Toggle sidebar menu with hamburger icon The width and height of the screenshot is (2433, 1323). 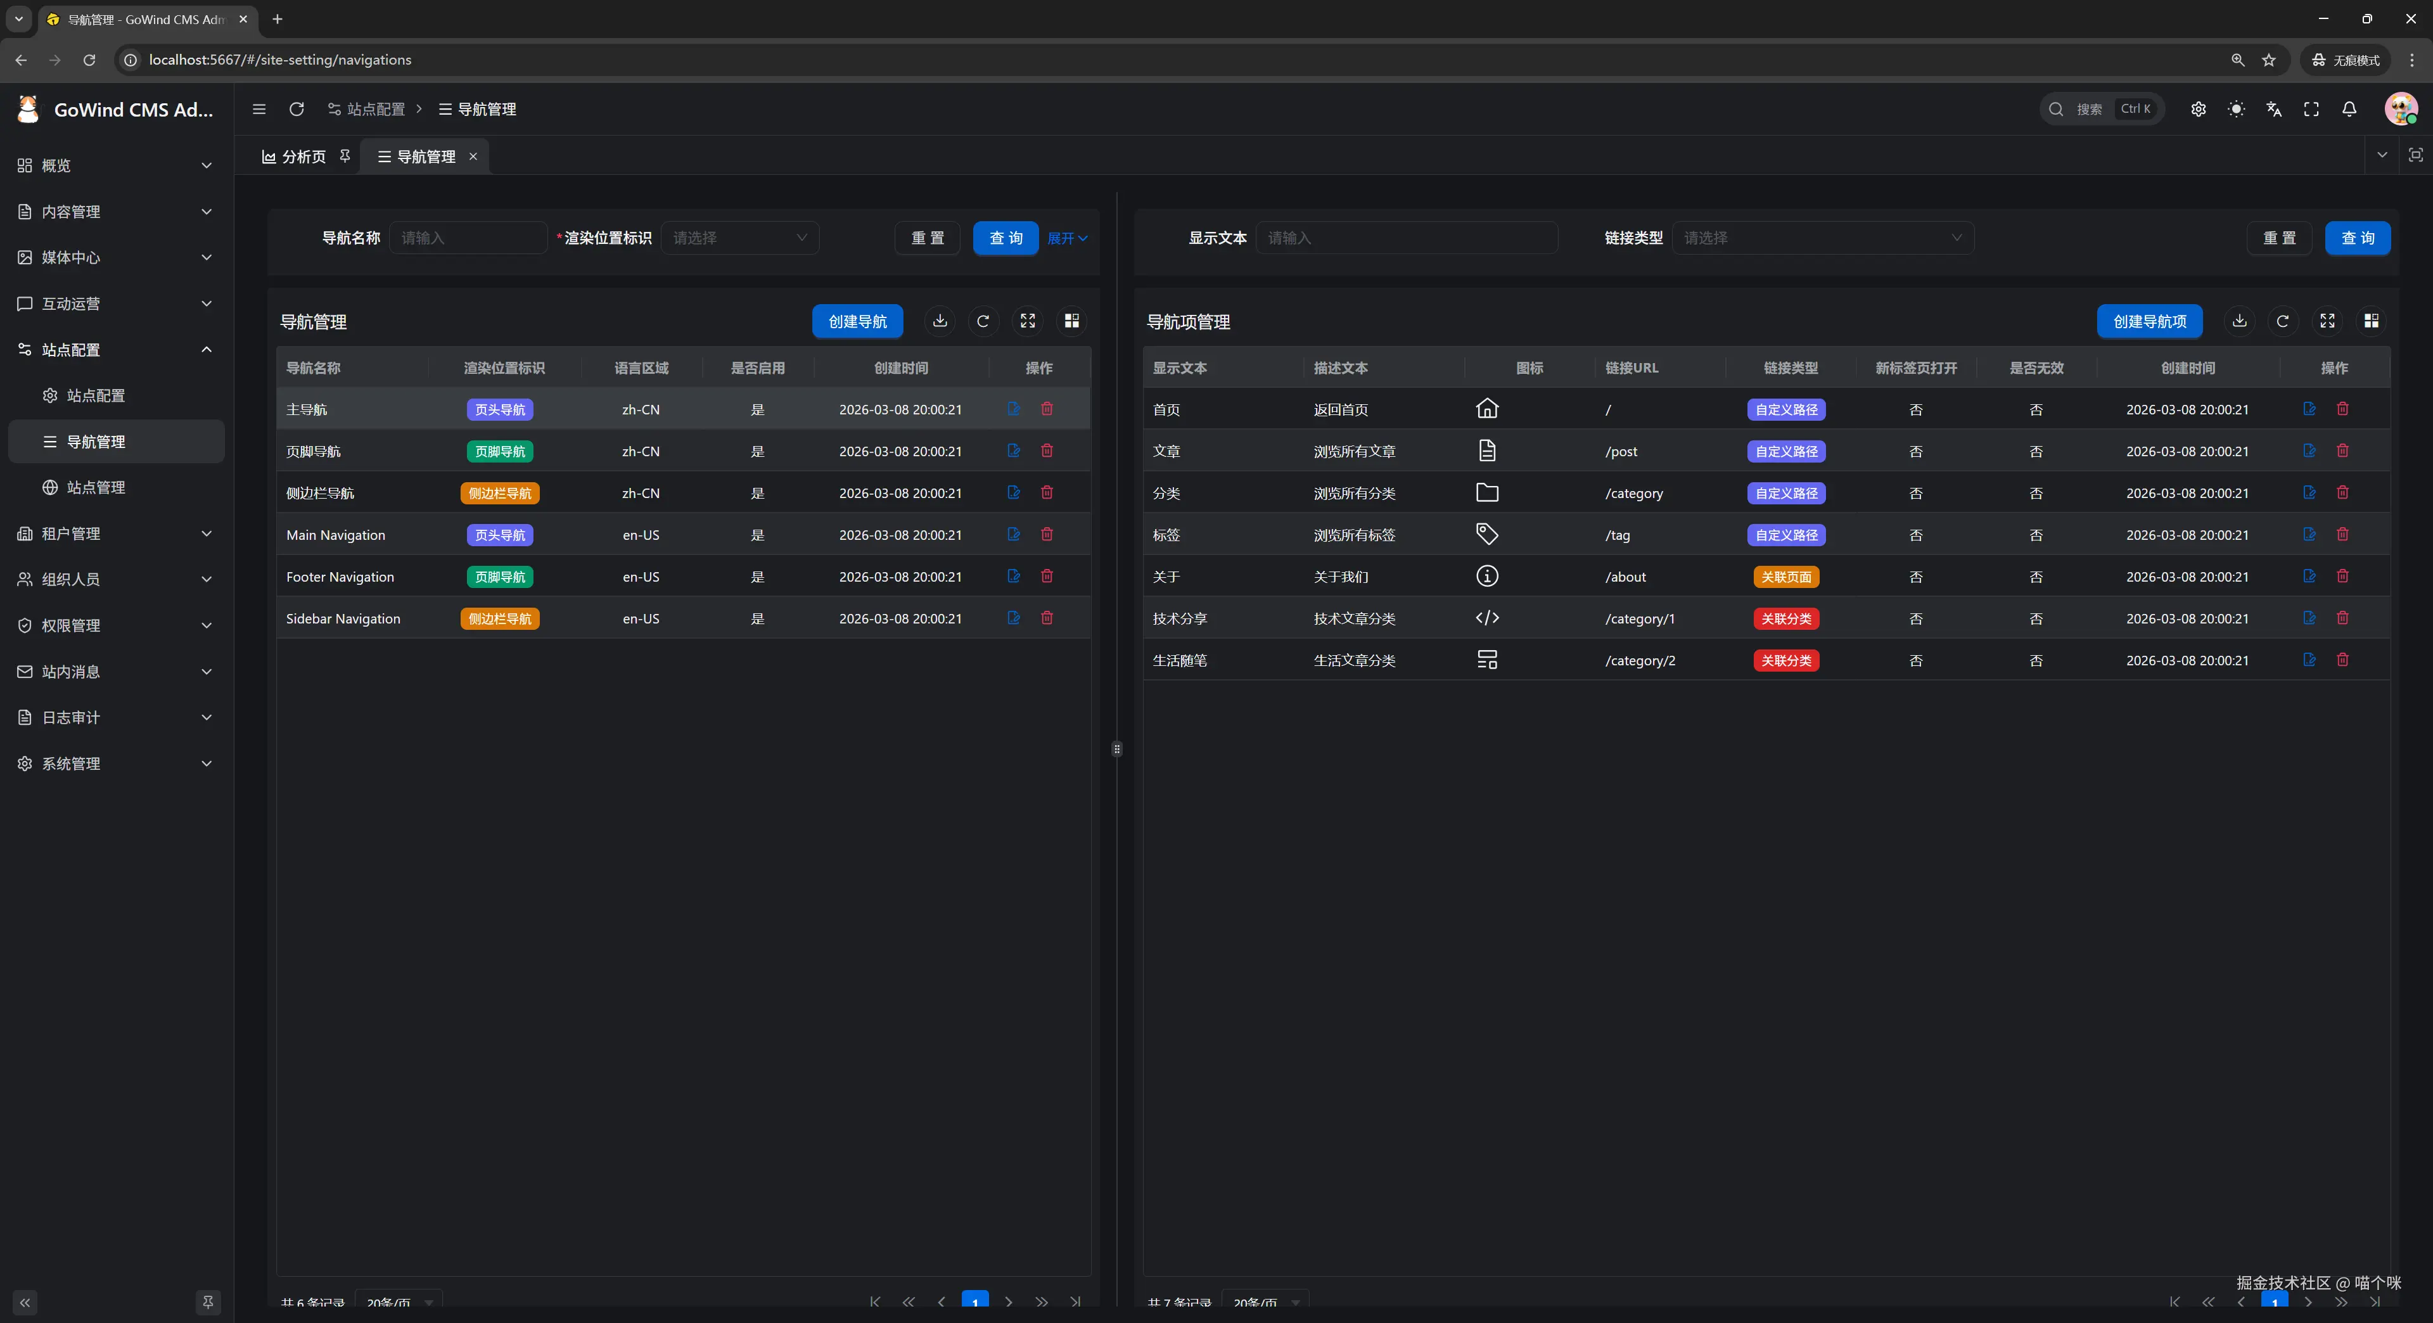click(259, 110)
